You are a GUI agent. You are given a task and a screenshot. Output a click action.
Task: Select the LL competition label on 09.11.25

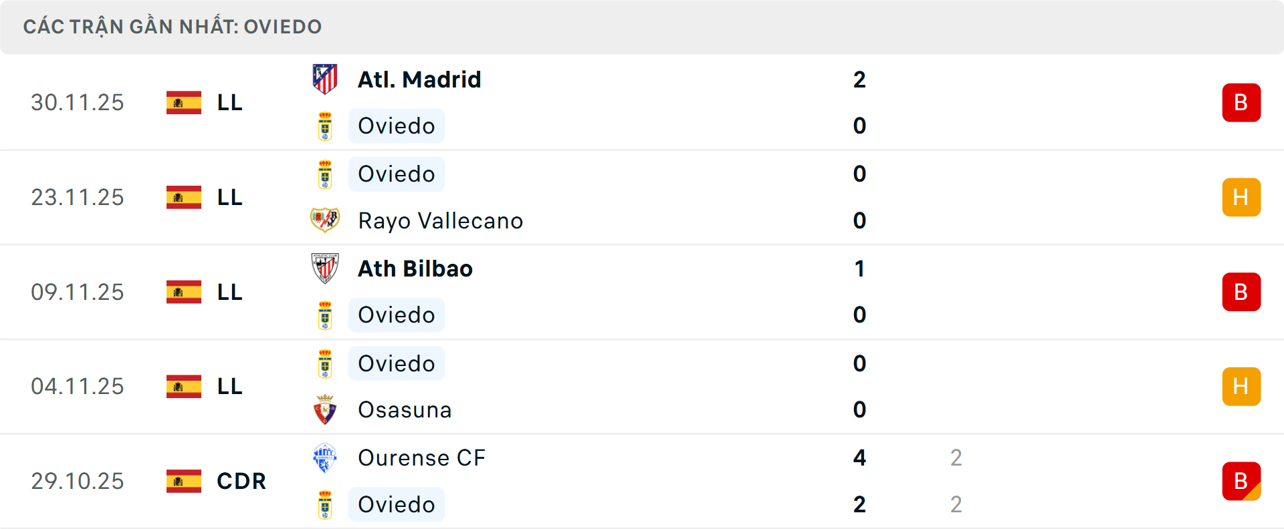coord(229,292)
